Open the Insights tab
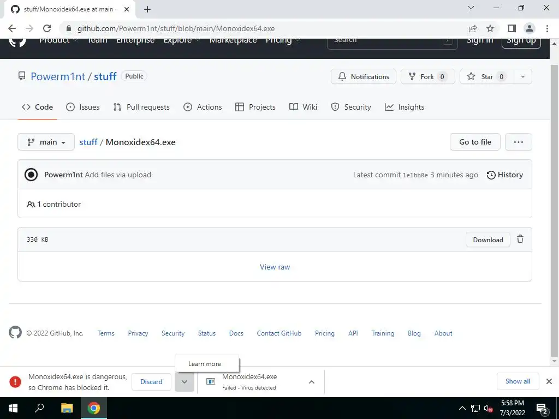This screenshot has width=559, height=419. (x=405, y=107)
